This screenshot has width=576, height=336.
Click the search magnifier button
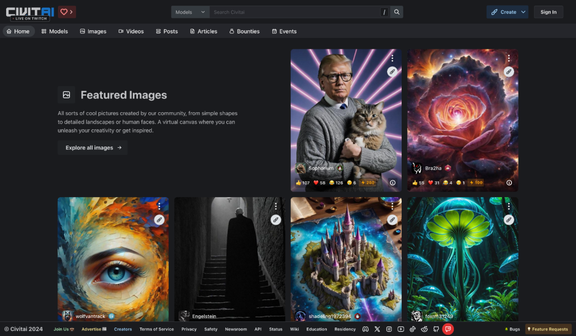397,12
